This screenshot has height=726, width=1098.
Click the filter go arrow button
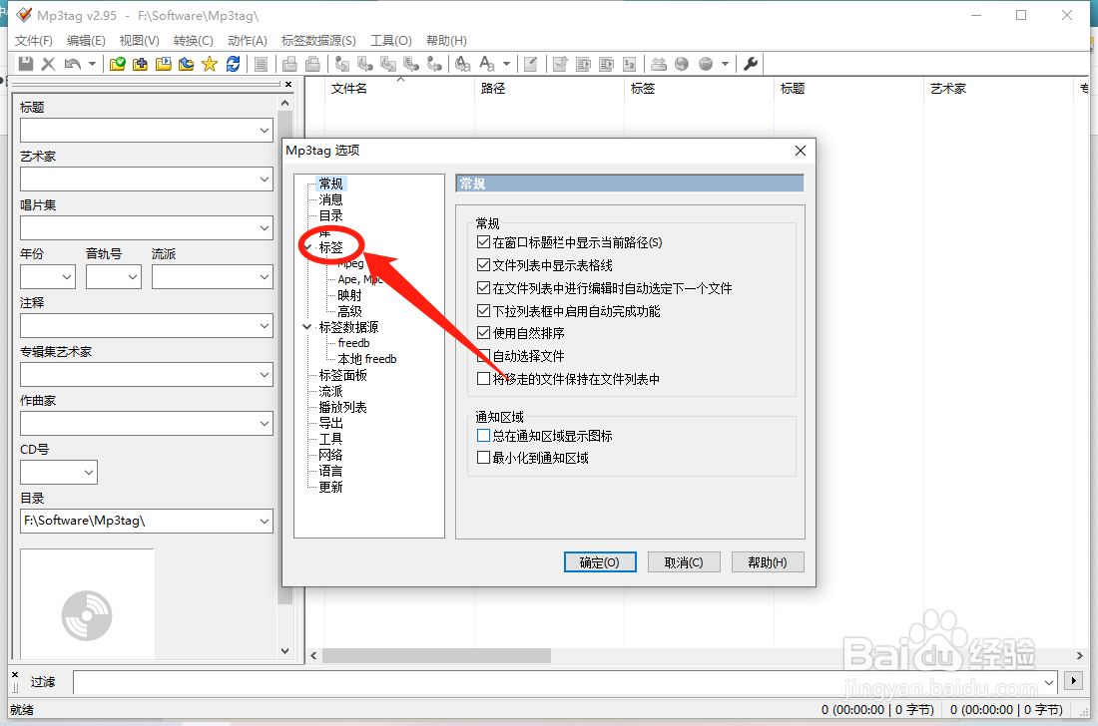pos(1073,680)
